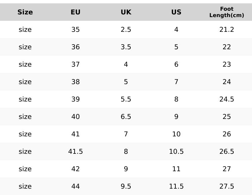Click the UK column header
Image resolution: width=252 pixels, height=195 pixels.
126,12
